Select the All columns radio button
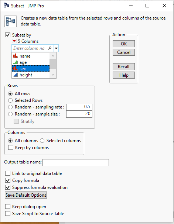174x224 pixels. pos(10,141)
